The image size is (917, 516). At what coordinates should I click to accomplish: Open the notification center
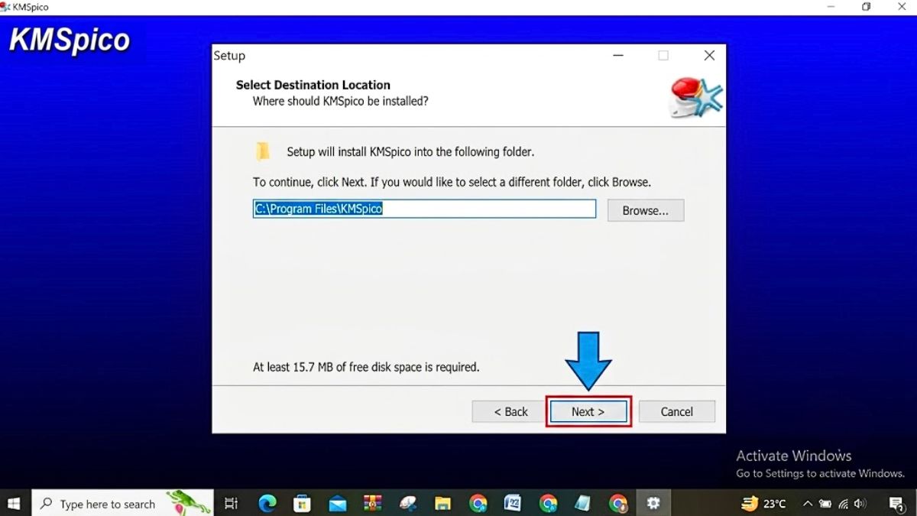click(x=897, y=504)
